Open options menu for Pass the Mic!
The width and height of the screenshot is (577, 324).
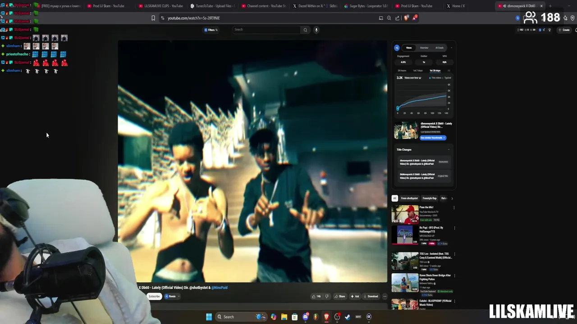[454, 207]
